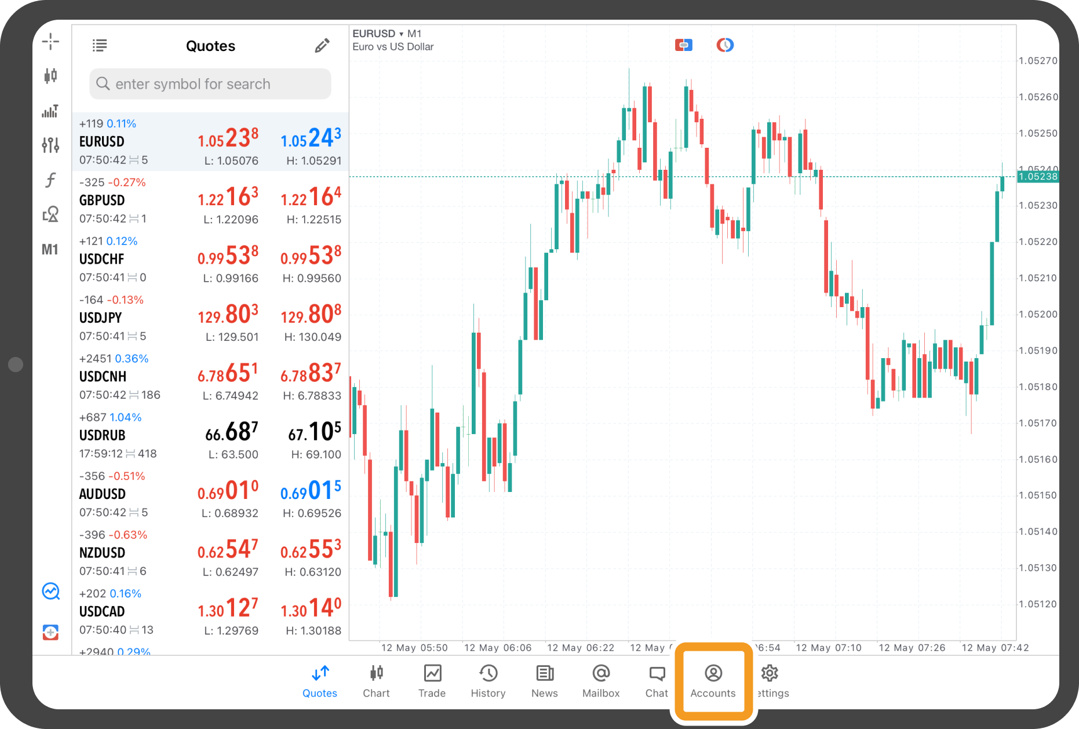Open the Accounts tab
The height and width of the screenshot is (729, 1079).
[x=713, y=680]
